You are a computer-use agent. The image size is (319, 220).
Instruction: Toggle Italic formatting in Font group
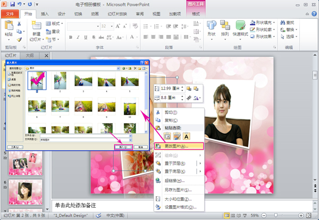tap(78, 37)
